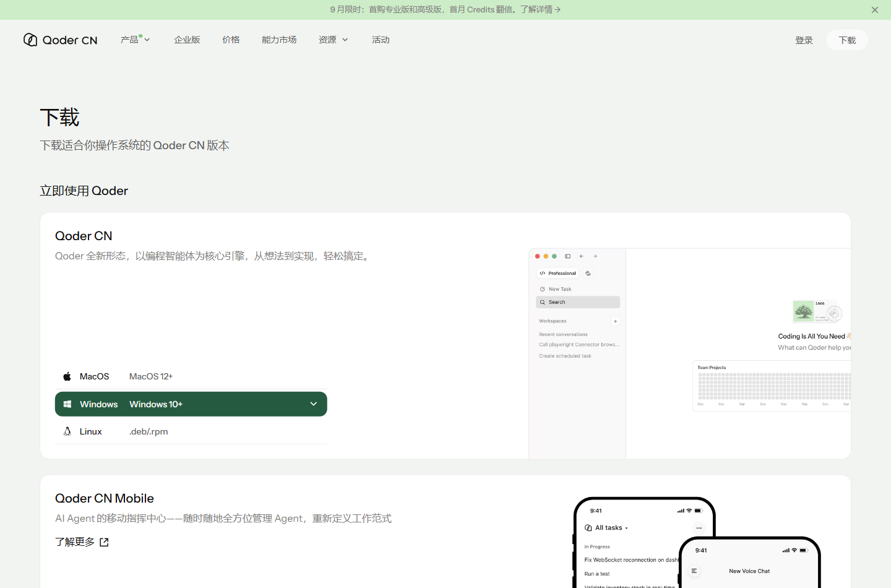
Task: Click the icon right of Professional
Action: click(588, 273)
